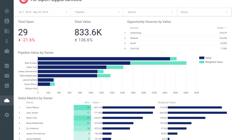232x140 pixels.
Task: Click the topmost dark blue chart bar
Action: [104, 59]
